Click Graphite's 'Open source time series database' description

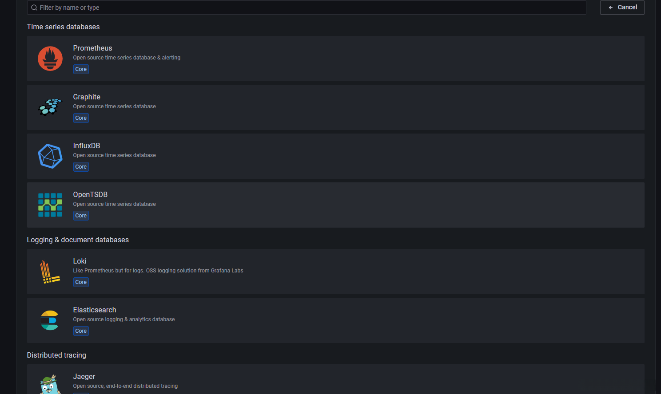coord(115,106)
